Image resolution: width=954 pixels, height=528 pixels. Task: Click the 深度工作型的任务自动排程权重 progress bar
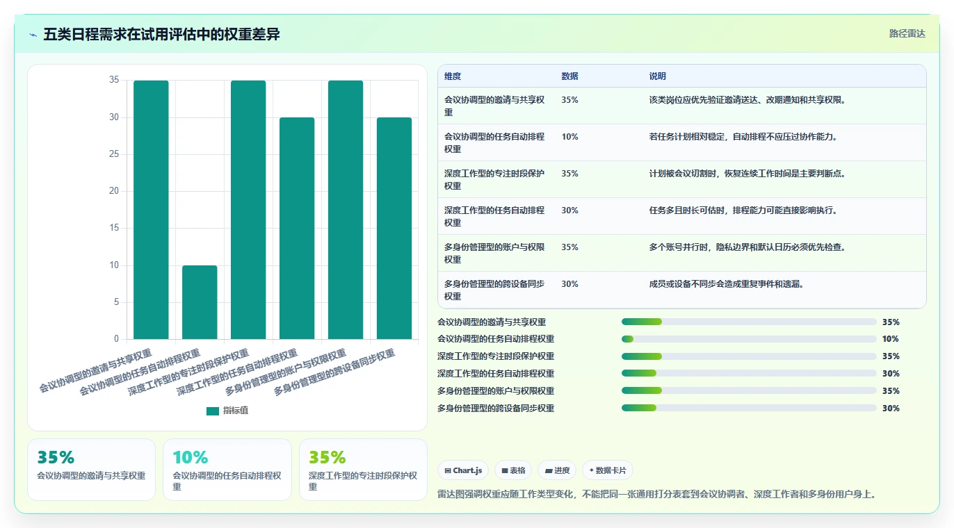click(x=749, y=374)
